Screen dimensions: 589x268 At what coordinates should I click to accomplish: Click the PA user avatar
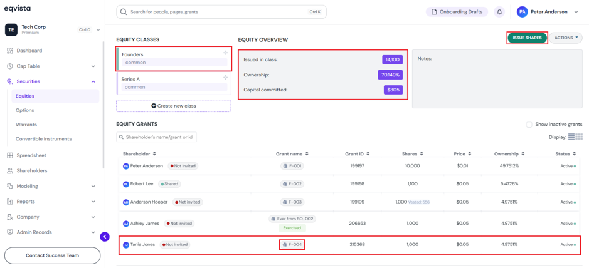(x=522, y=12)
